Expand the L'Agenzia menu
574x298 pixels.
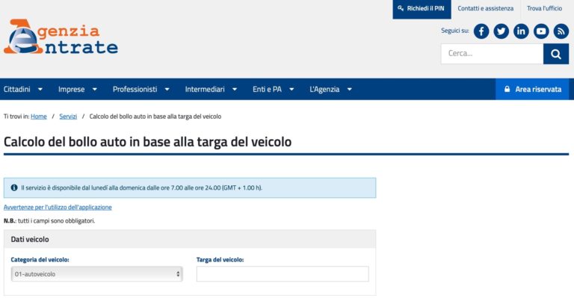pos(331,89)
